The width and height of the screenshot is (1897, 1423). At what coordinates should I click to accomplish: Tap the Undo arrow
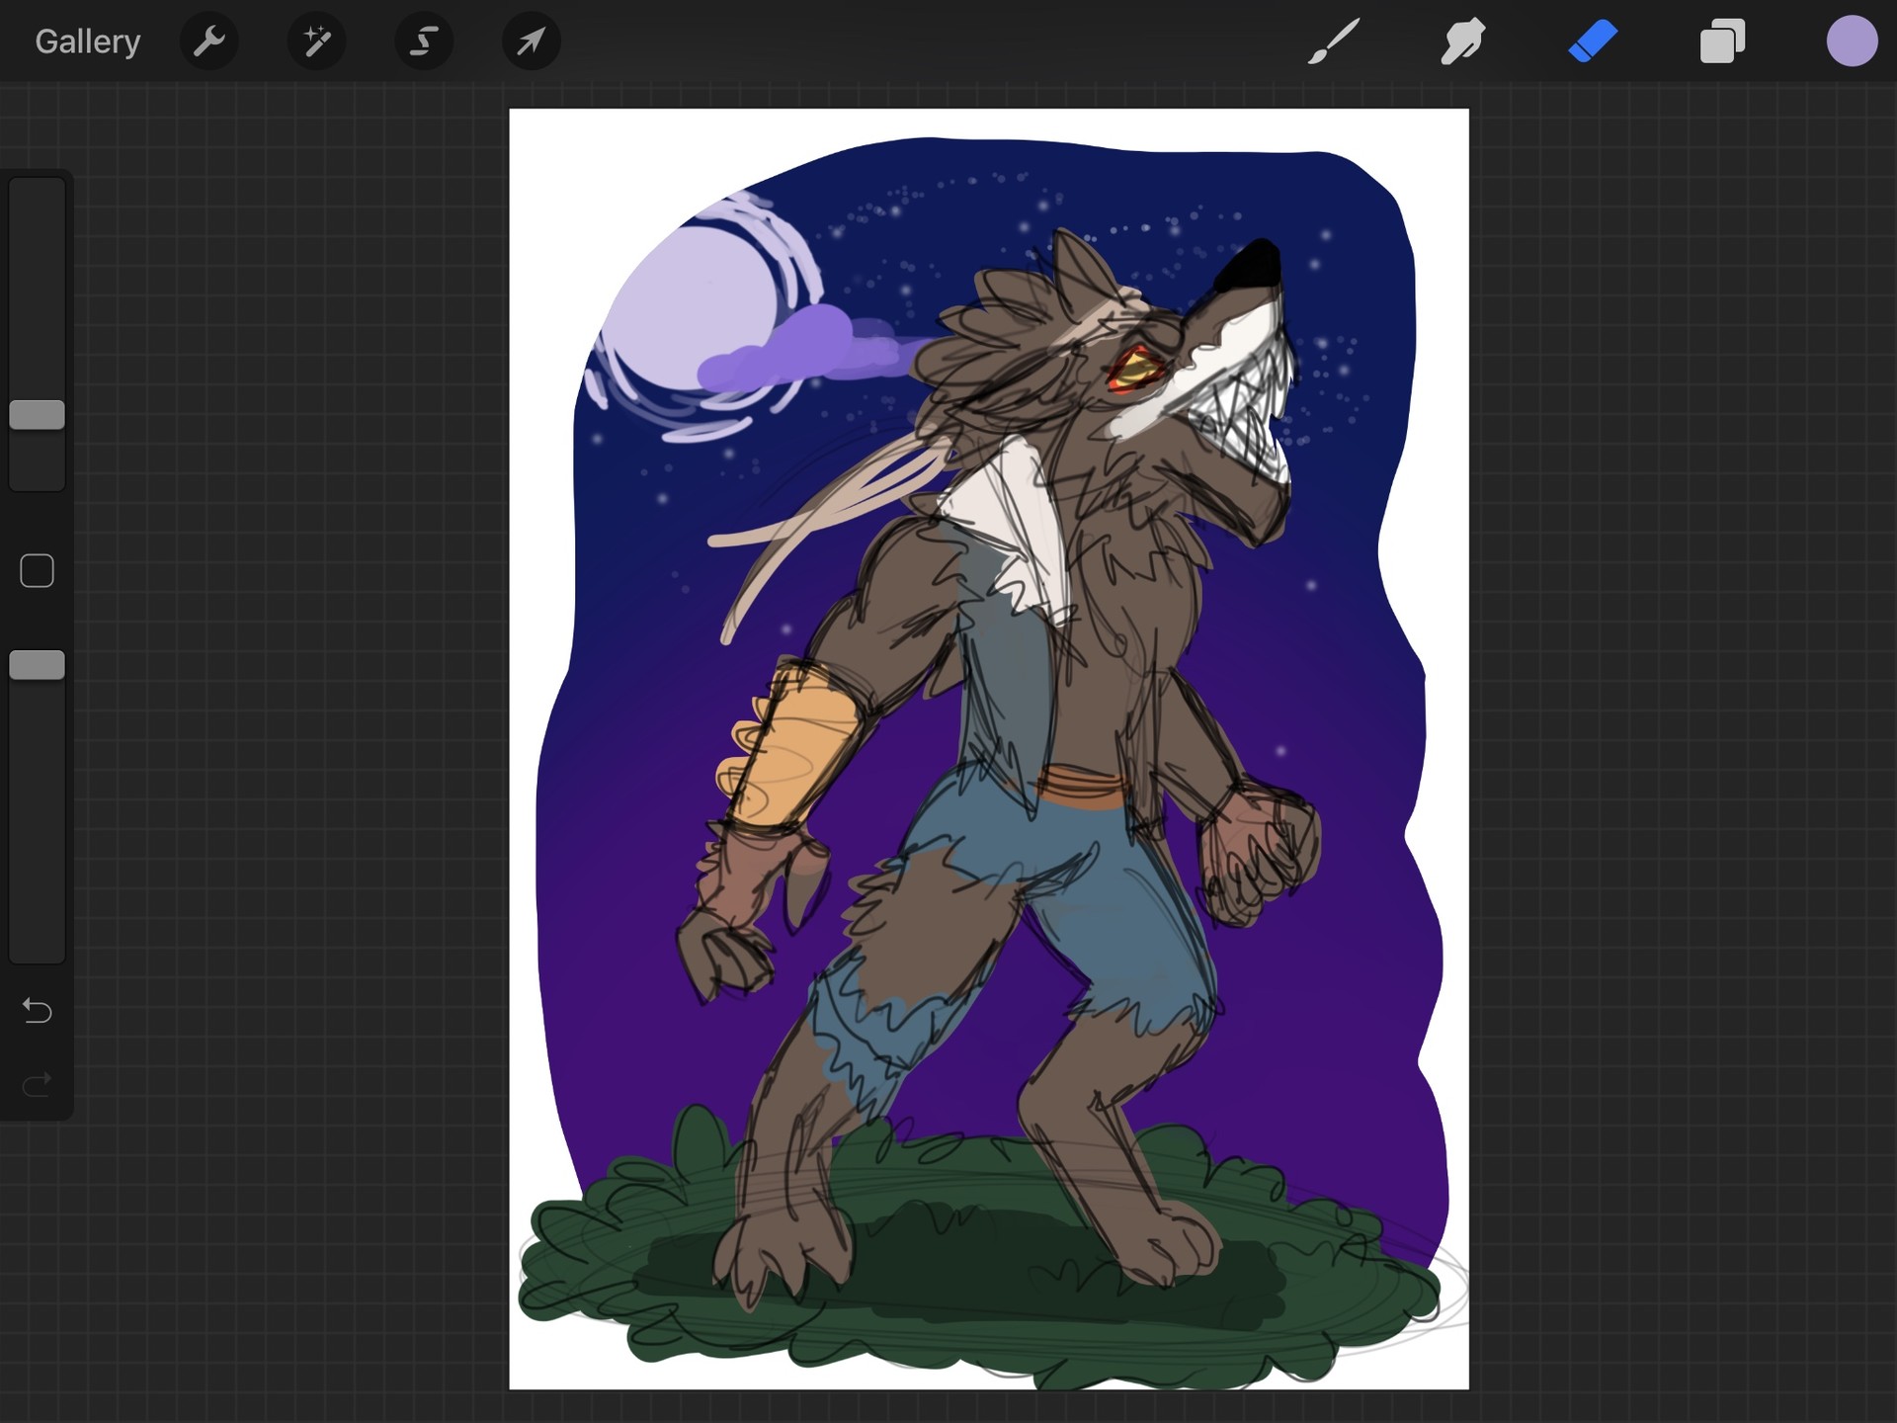point(37,1011)
